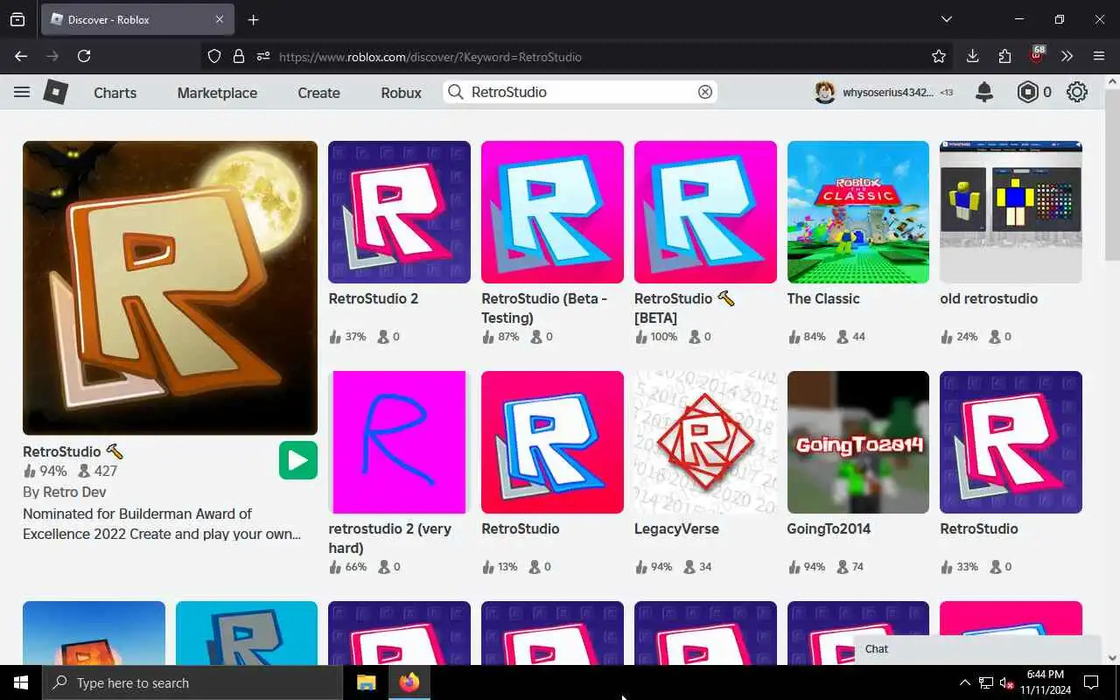
Task: Close the Discover - Roblox tab
Action: [219, 19]
